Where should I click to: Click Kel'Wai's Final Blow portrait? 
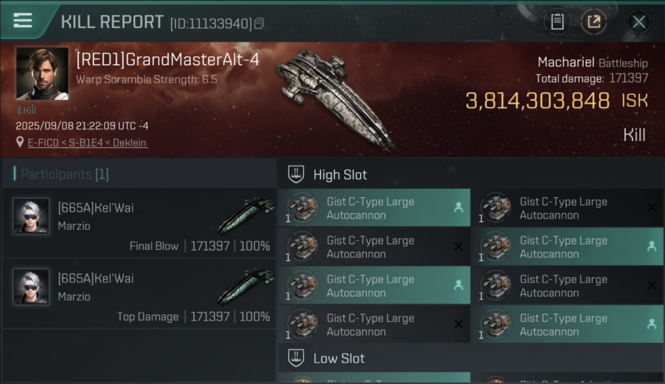[x=31, y=217]
